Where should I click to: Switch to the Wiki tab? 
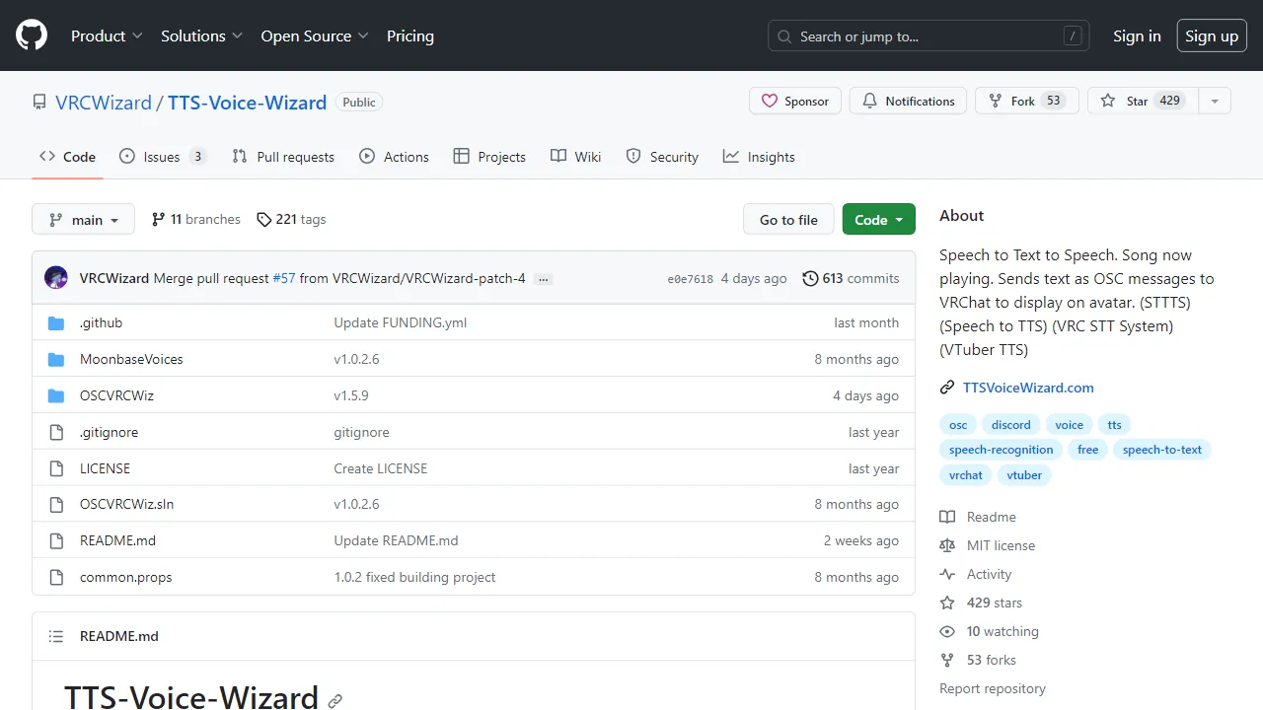click(x=575, y=157)
